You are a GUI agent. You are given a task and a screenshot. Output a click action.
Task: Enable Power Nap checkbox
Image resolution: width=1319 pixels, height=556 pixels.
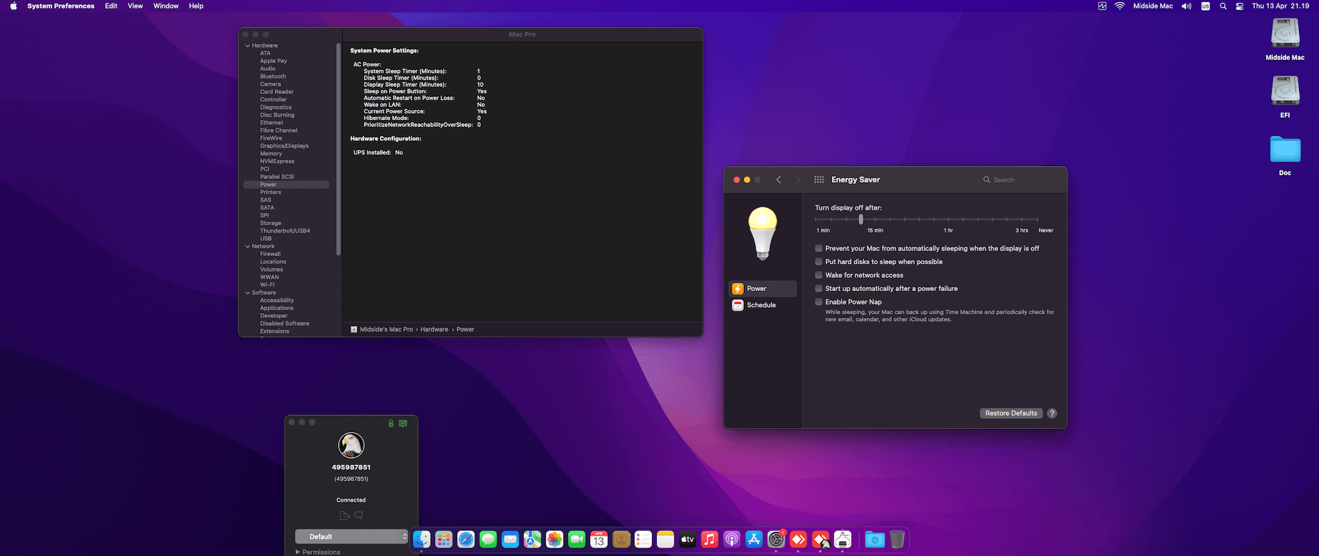819,302
